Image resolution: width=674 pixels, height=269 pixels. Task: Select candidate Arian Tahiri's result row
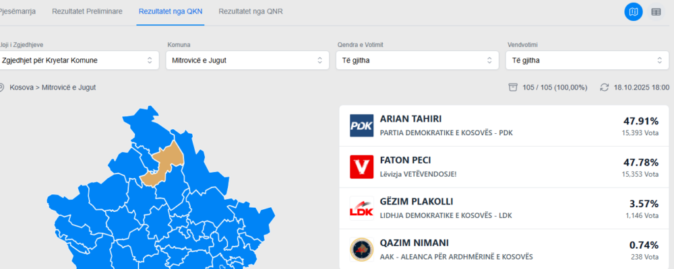pos(504,126)
